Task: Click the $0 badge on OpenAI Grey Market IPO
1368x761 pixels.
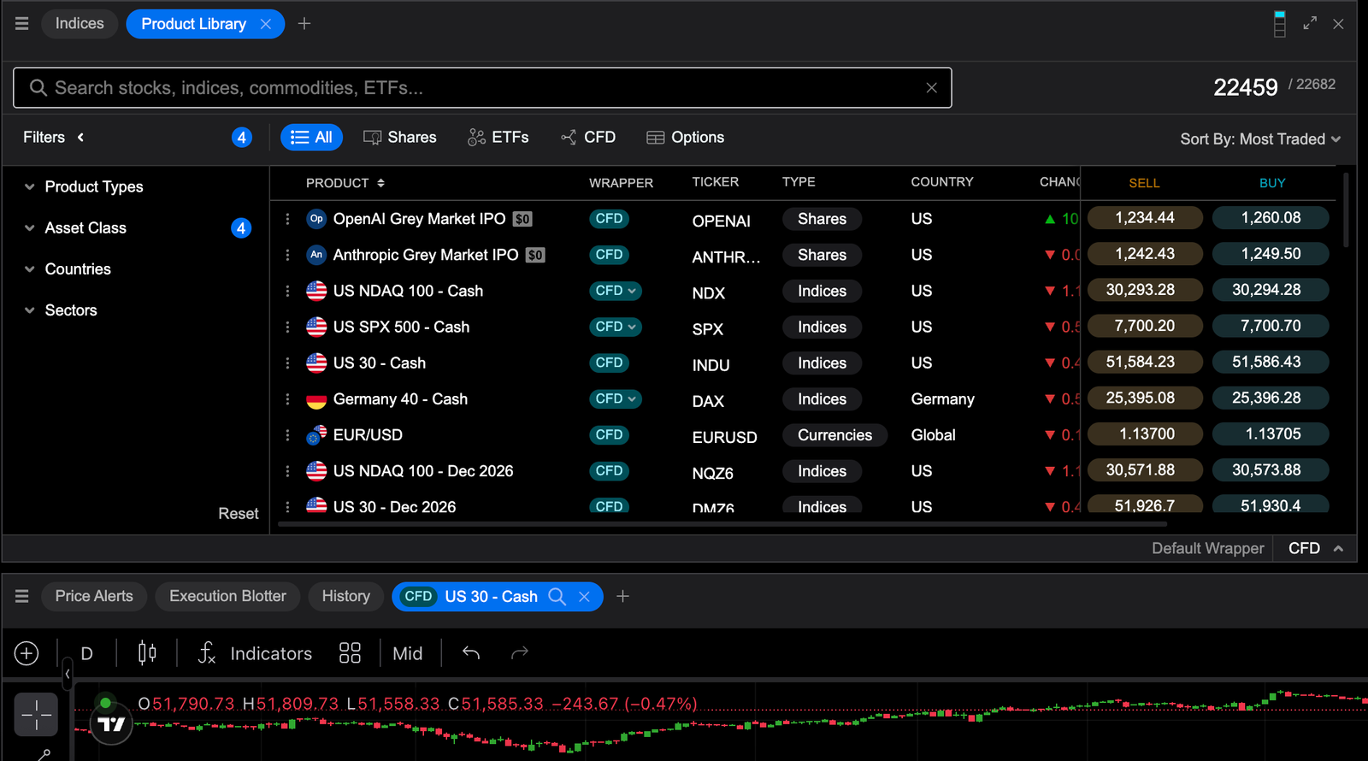Action: pos(522,219)
